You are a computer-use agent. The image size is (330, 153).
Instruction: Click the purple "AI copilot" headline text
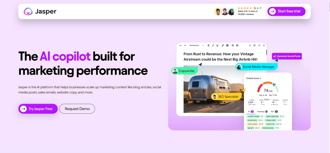[x=65, y=56]
